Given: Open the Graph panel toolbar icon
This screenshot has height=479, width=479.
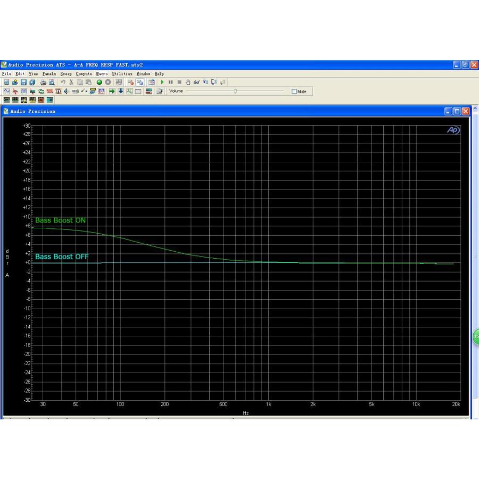Looking at the screenshot, I should coord(129,91).
